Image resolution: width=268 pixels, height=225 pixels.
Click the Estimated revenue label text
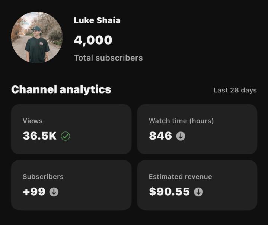tap(180, 177)
